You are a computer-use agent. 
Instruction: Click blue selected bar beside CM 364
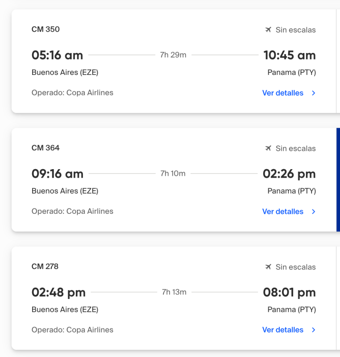click(x=338, y=179)
